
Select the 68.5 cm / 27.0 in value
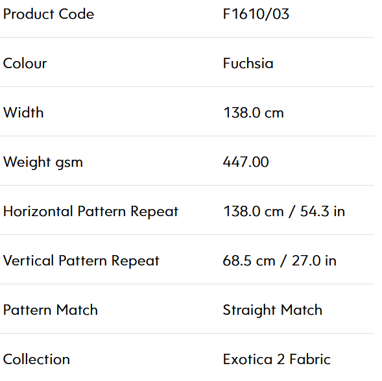click(x=280, y=261)
